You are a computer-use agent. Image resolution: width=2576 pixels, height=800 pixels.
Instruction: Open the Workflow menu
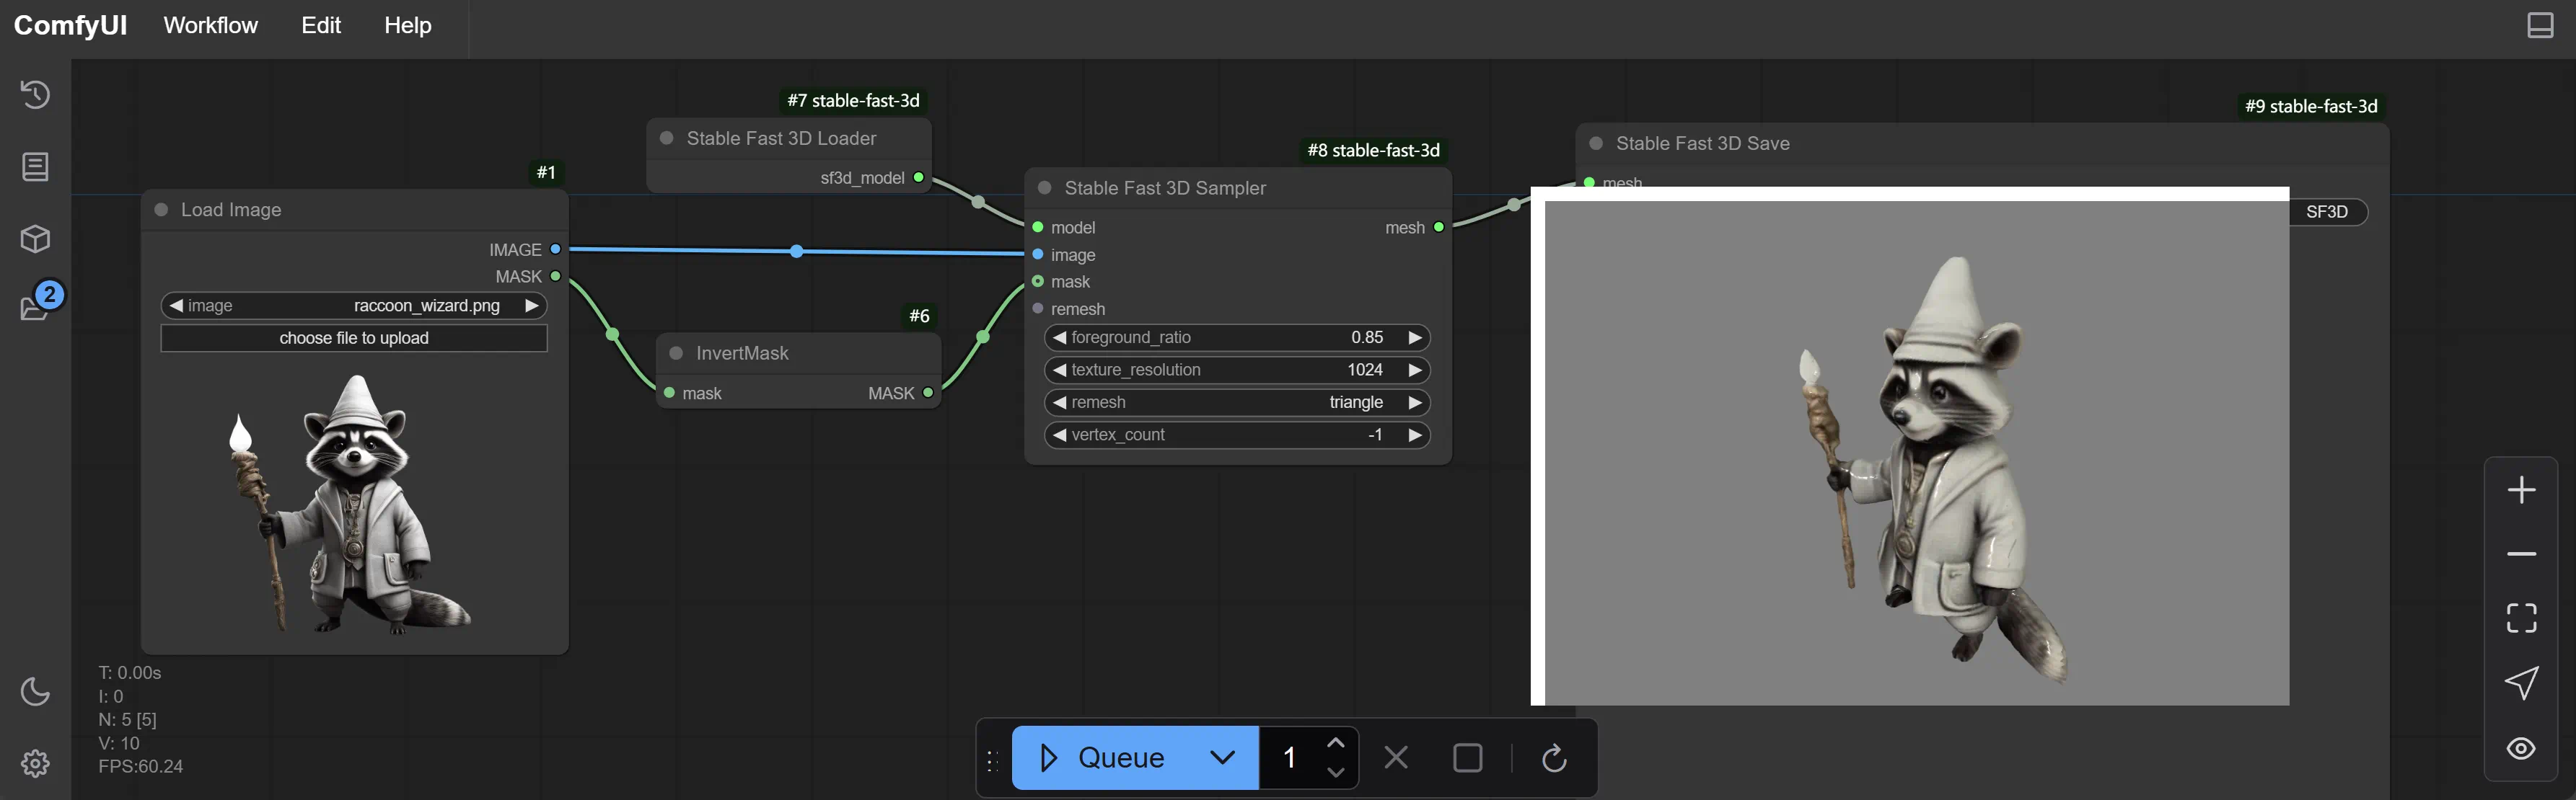tap(210, 25)
